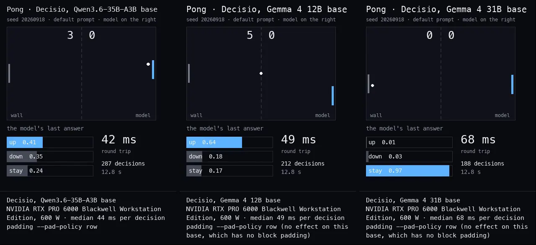The height and width of the screenshot is (245, 536).
Task: Click the grey wall paddle in Gemma 12B game
Action: tap(189, 73)
